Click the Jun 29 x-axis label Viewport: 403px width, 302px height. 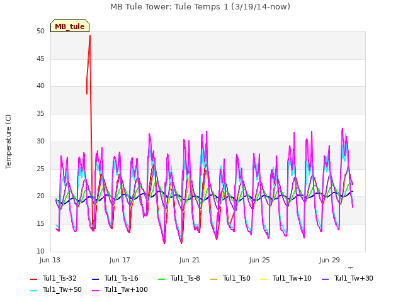329,260
